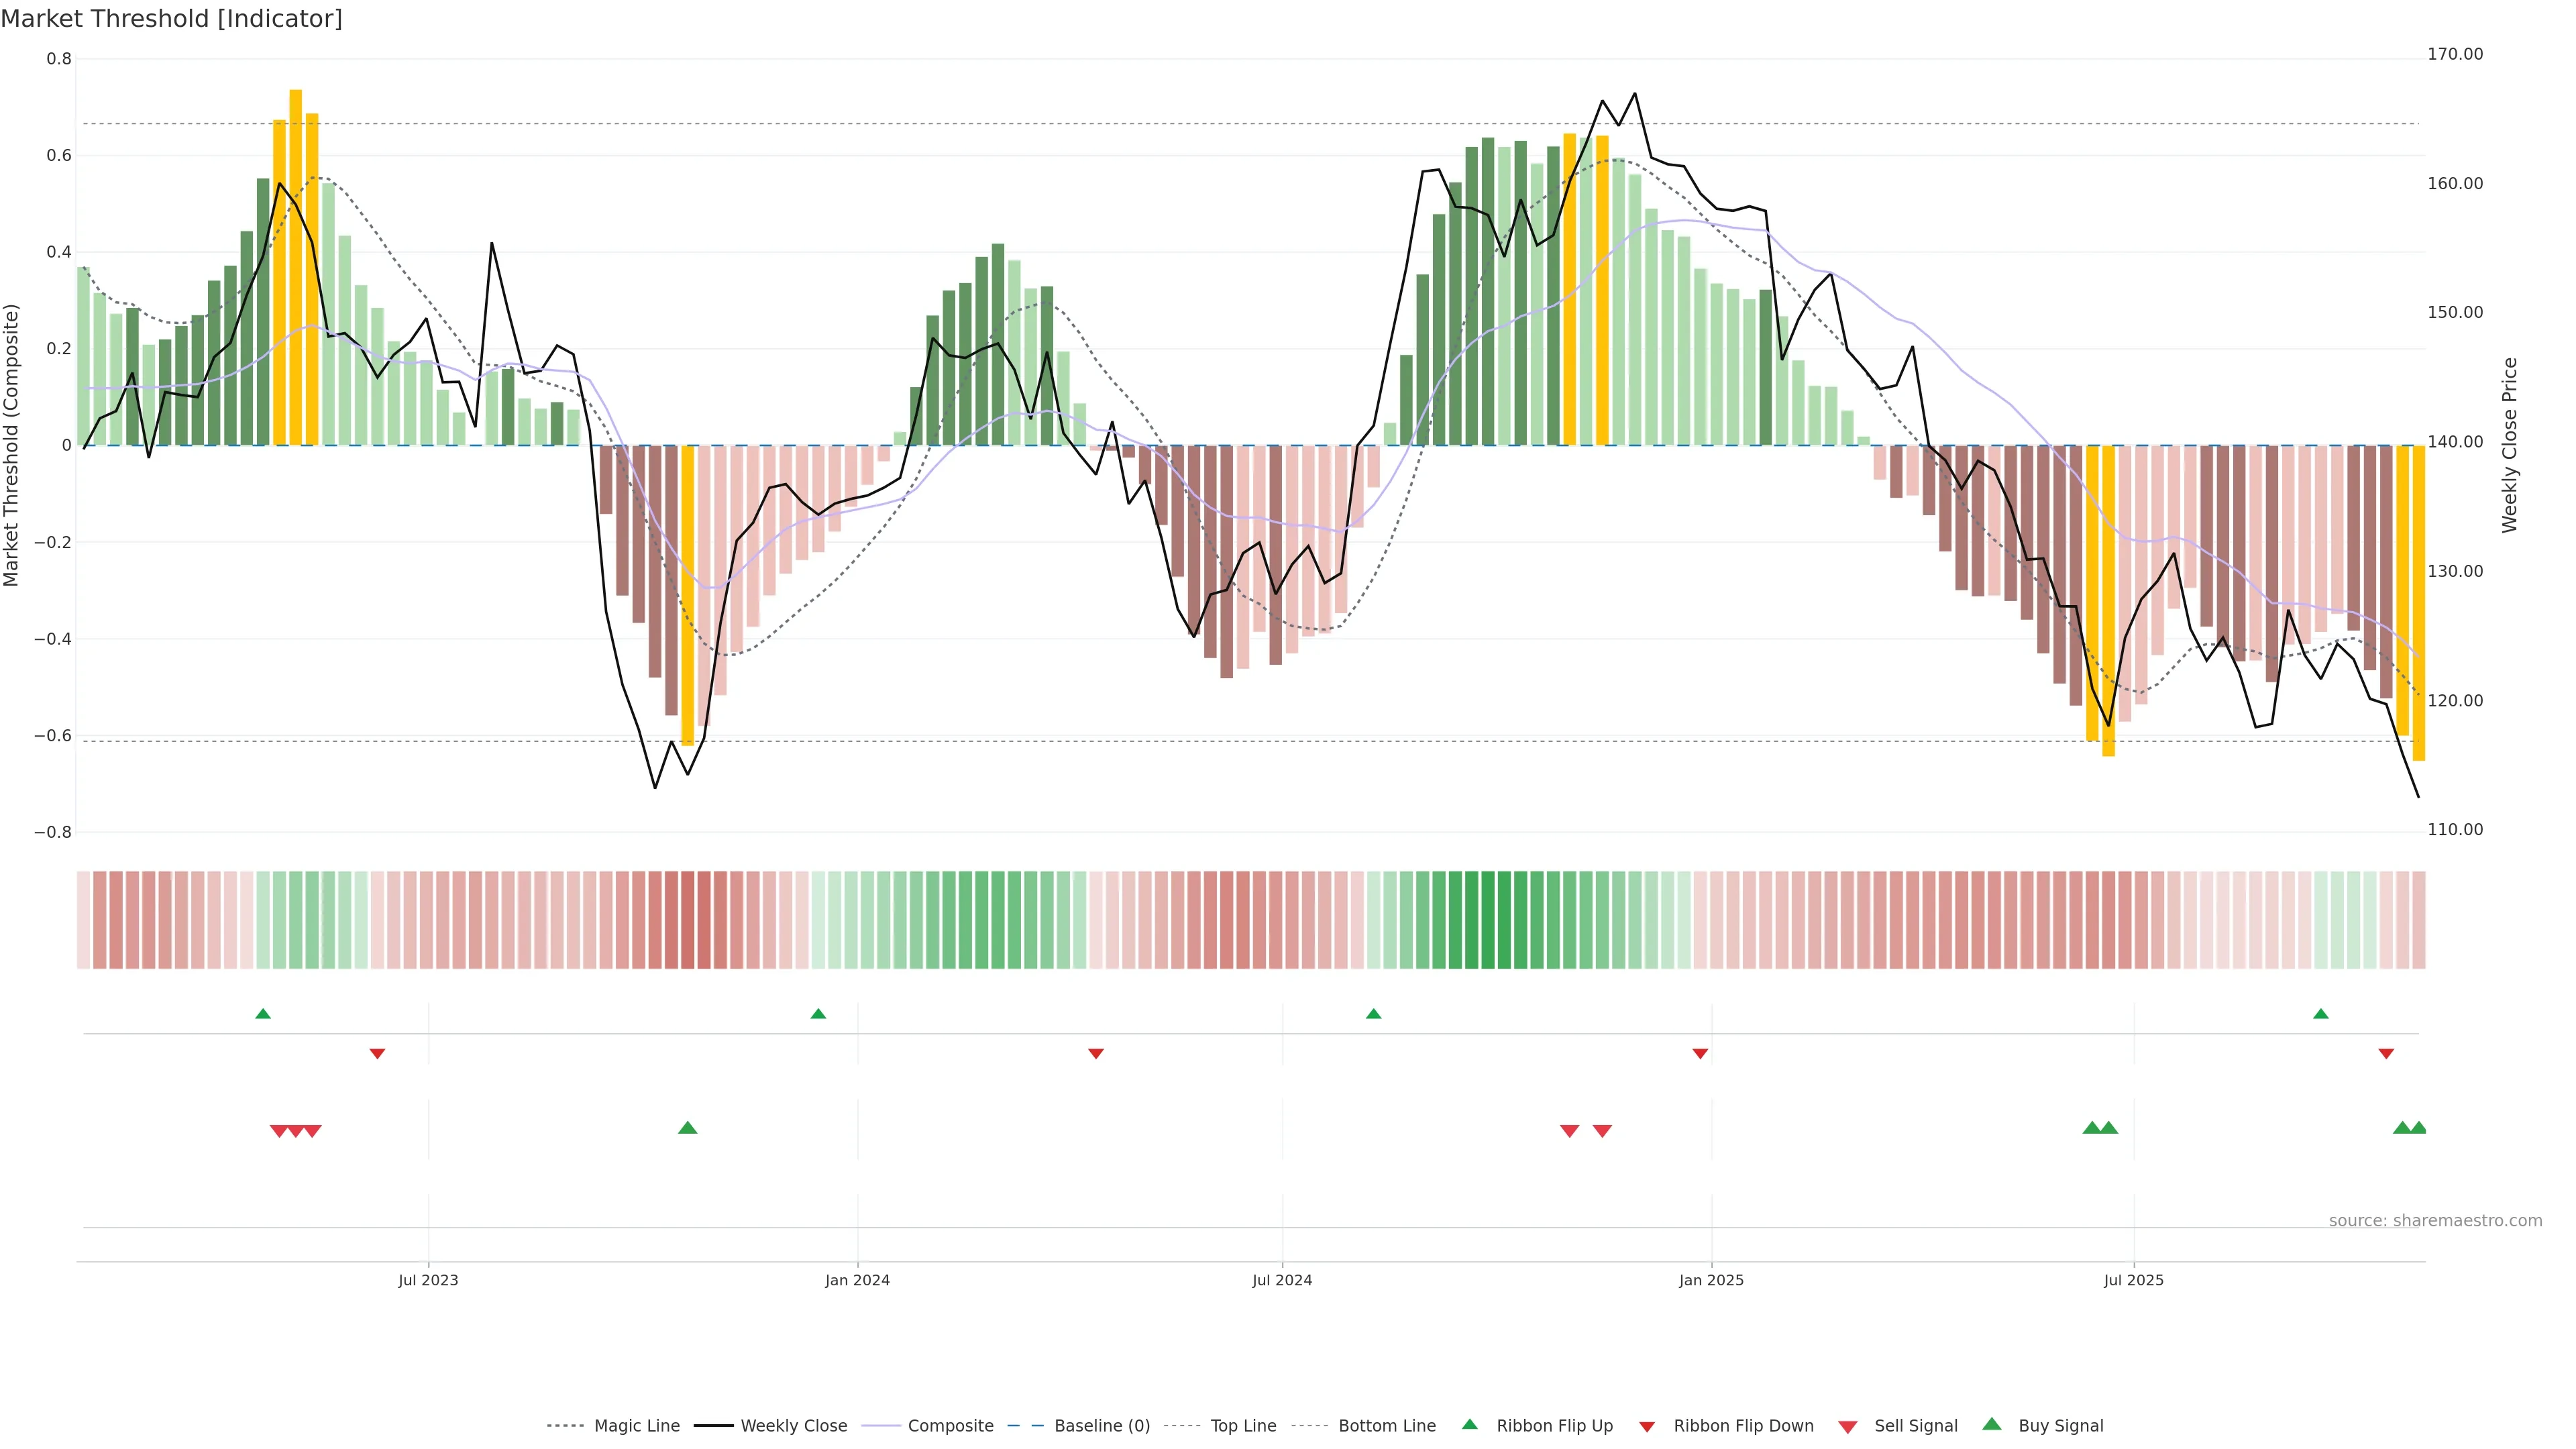This screenshot has width=2576, height=1449.
Task: Toggle the Composite legend entry
Action: click(x=950, y=1426)
